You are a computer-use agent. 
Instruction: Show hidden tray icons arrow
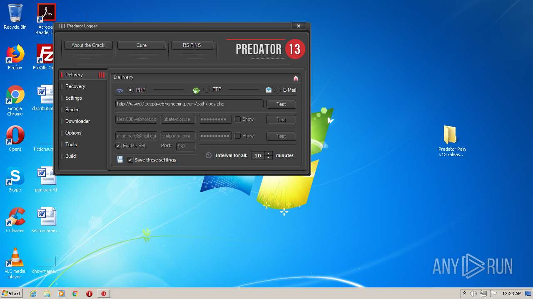(464, 294)
